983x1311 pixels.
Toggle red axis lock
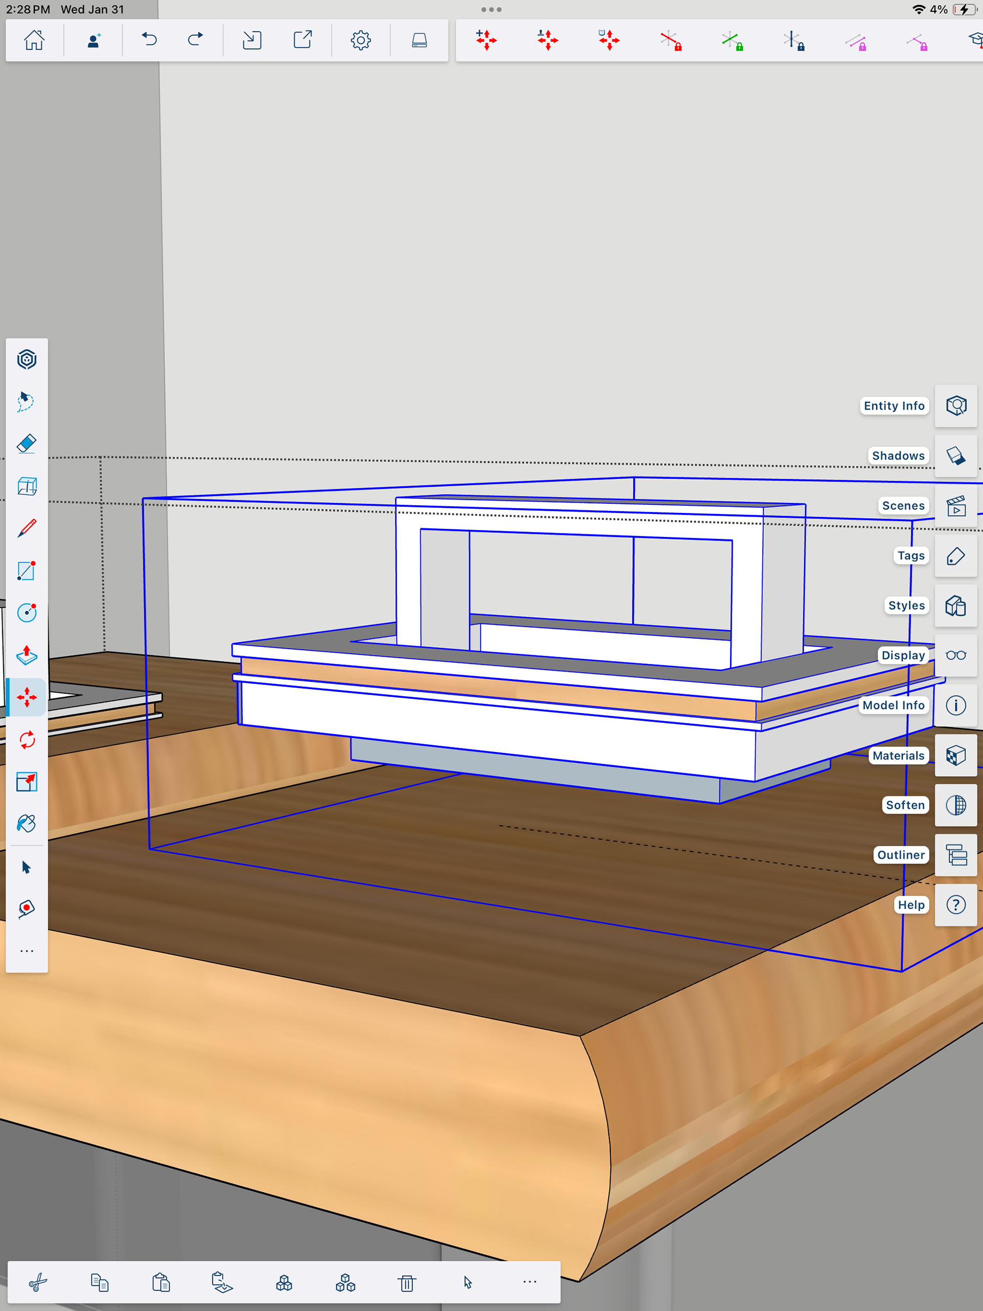pyautogui.click(x=671, y=40)
